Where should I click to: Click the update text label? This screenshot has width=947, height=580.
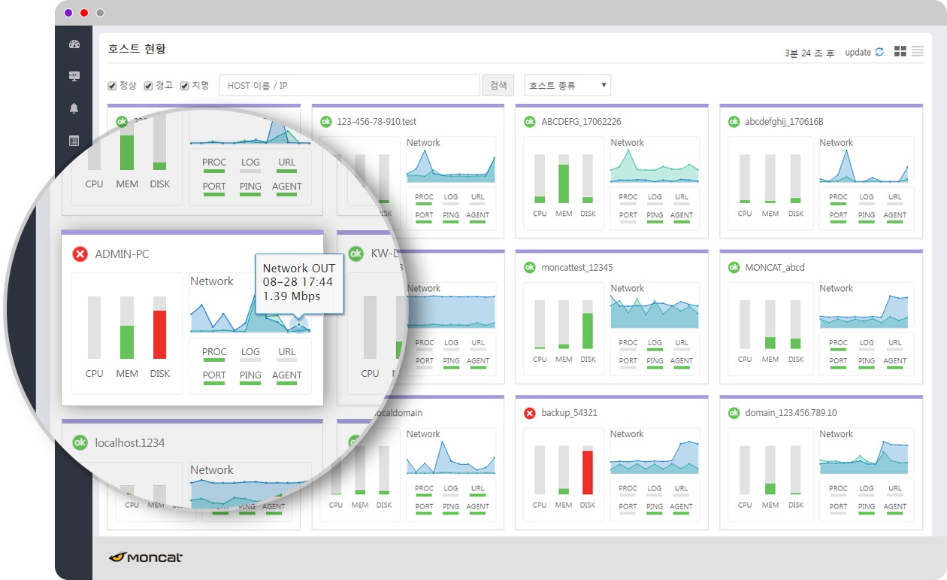858,53
